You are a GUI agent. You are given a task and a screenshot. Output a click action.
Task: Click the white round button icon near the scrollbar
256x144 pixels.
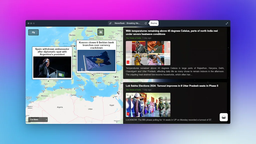point(223,117)
